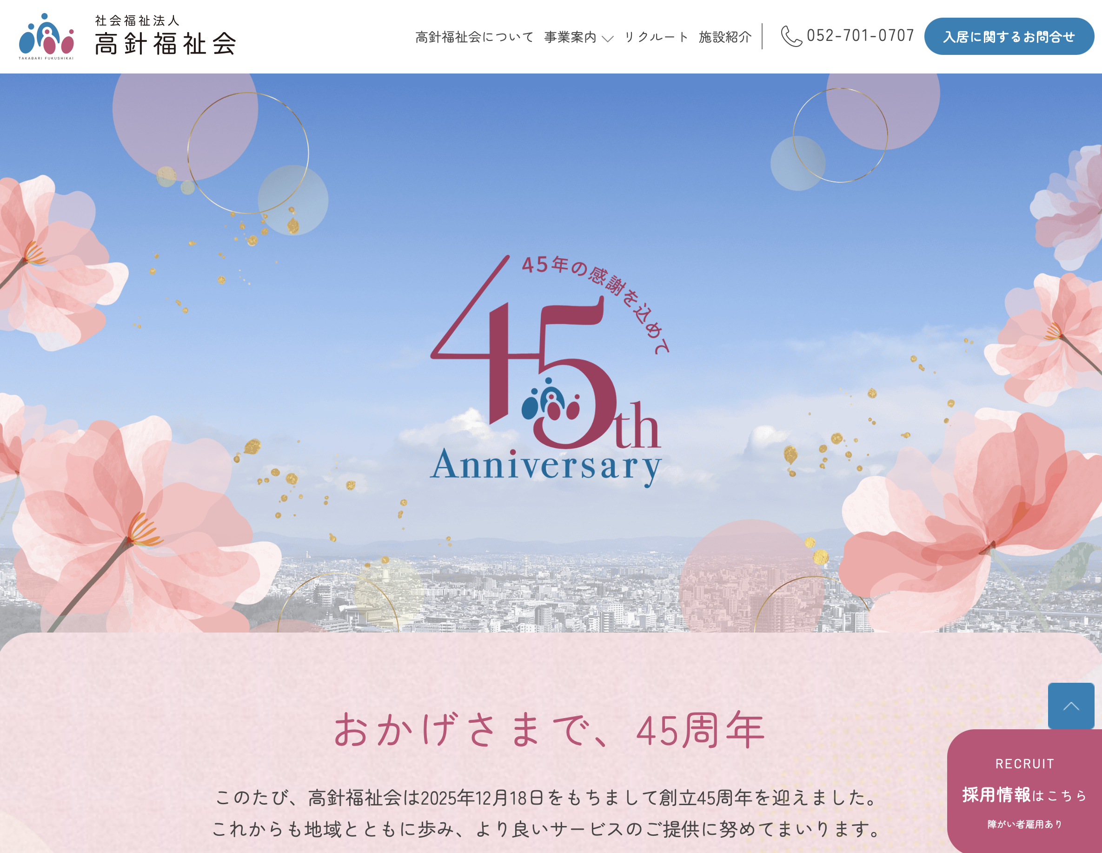Image resolution: width=1102 pixels, height=853 pixels.
Task: Click the phone handset icon
Action: pyautogui.click(x=791, y=36)
